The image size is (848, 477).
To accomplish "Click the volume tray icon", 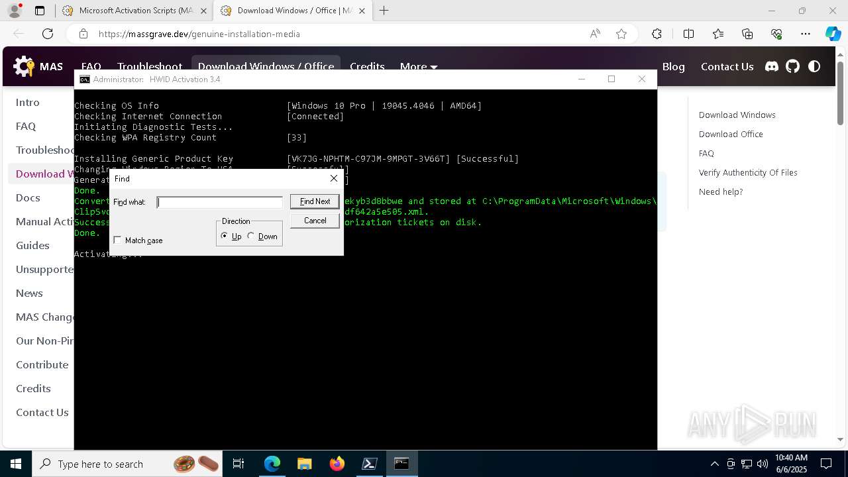I will (x=762, y=464).
